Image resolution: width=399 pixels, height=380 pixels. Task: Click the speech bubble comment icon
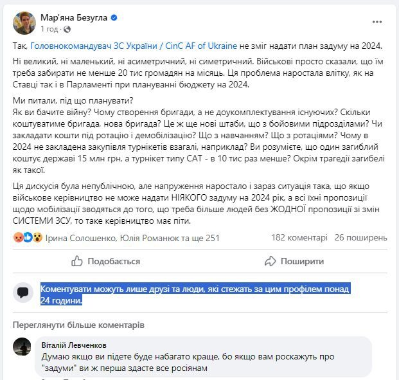(23, 293)
